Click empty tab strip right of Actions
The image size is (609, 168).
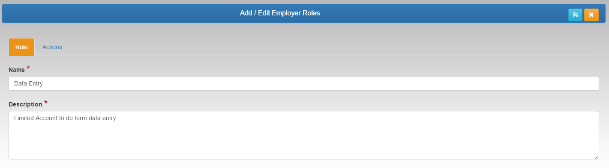coord(333,47)
